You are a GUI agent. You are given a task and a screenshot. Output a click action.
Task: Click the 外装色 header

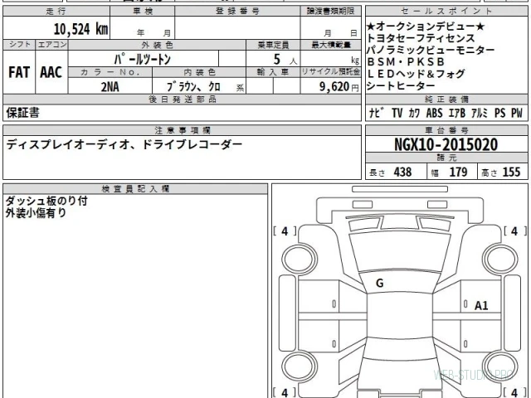157,45
